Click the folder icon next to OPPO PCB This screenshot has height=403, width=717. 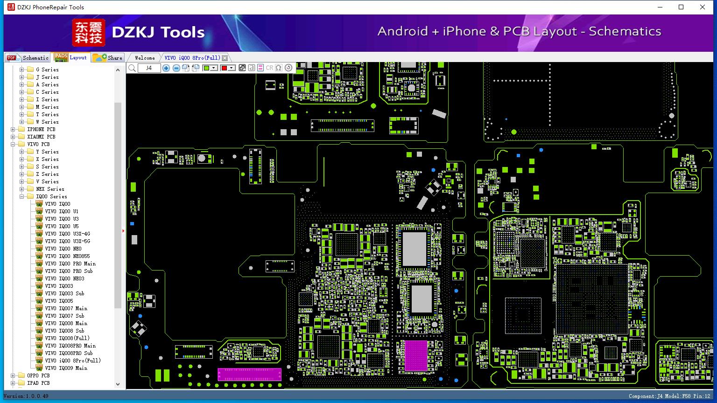[21, 375]
